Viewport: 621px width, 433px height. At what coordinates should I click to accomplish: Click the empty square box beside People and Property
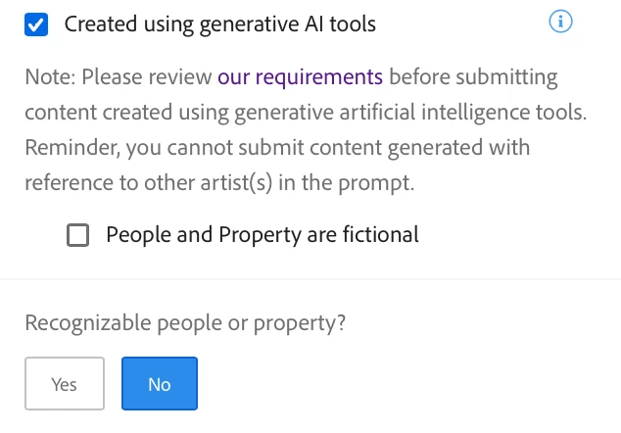click(77, 235)
